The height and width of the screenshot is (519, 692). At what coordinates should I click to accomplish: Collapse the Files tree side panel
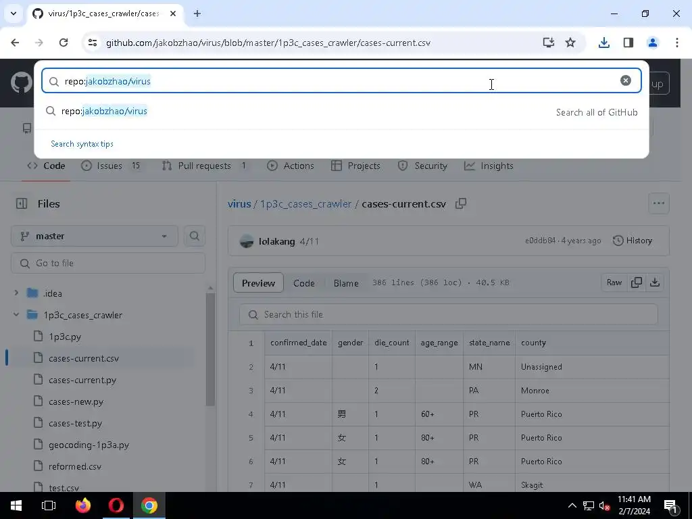[x=21, y=203]
